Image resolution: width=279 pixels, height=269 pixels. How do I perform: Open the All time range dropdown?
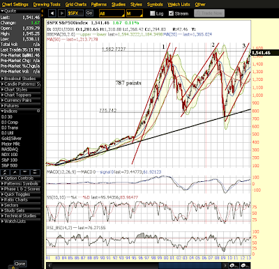(112, 13)
